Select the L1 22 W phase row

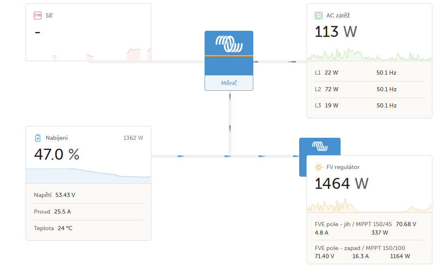pyautogui.click(x=369, y=73)
